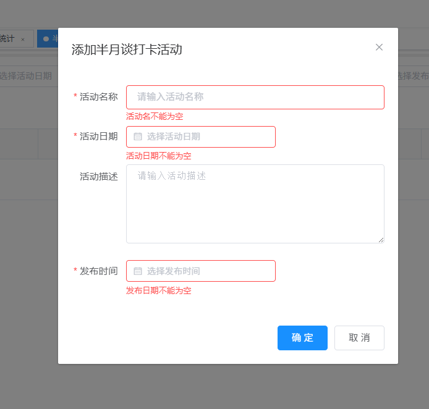Close the 统计 tab with its × icon
The image size is (429, 409).
click(23, 39)
